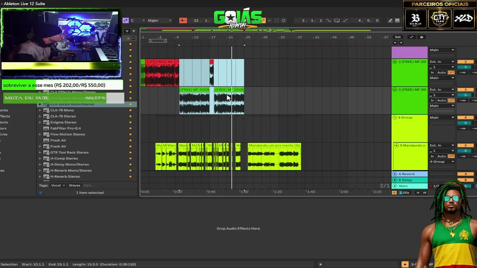Viewport: 477px width, 268px height.
Task: Click the blue info icon in browser footer
Action: [x=41, y=193]
